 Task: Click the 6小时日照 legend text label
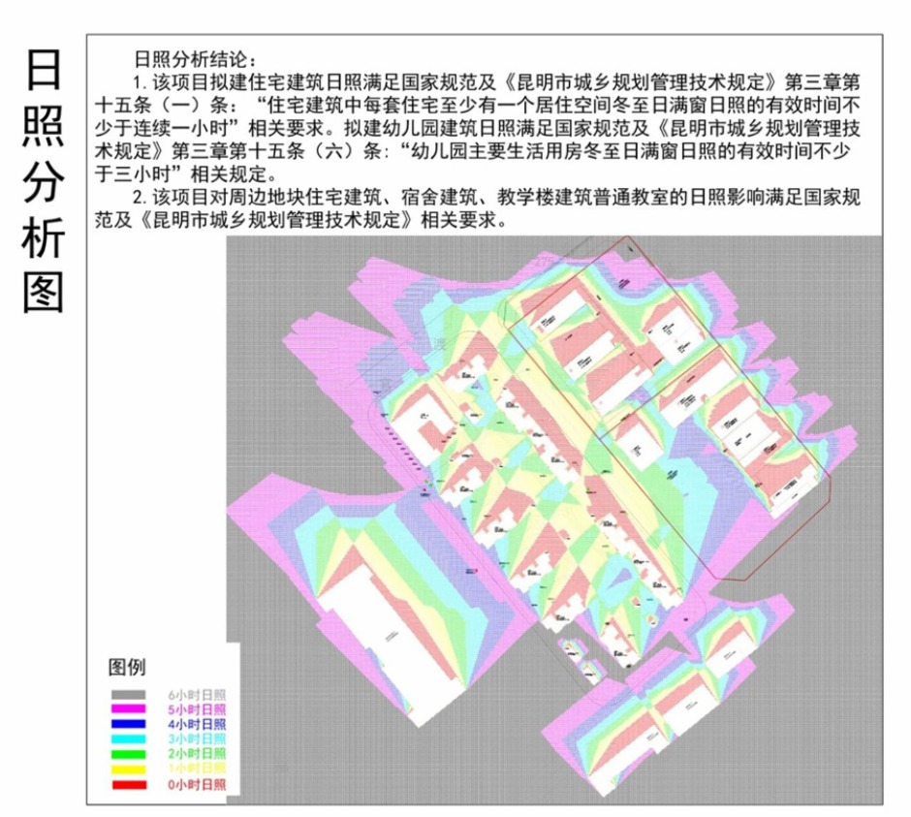tap(199, 694)
